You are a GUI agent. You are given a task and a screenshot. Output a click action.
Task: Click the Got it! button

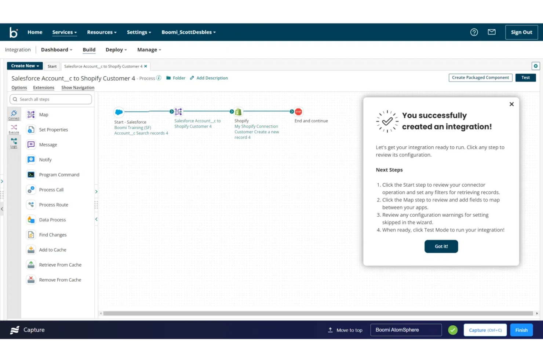(x=441, y=246)
